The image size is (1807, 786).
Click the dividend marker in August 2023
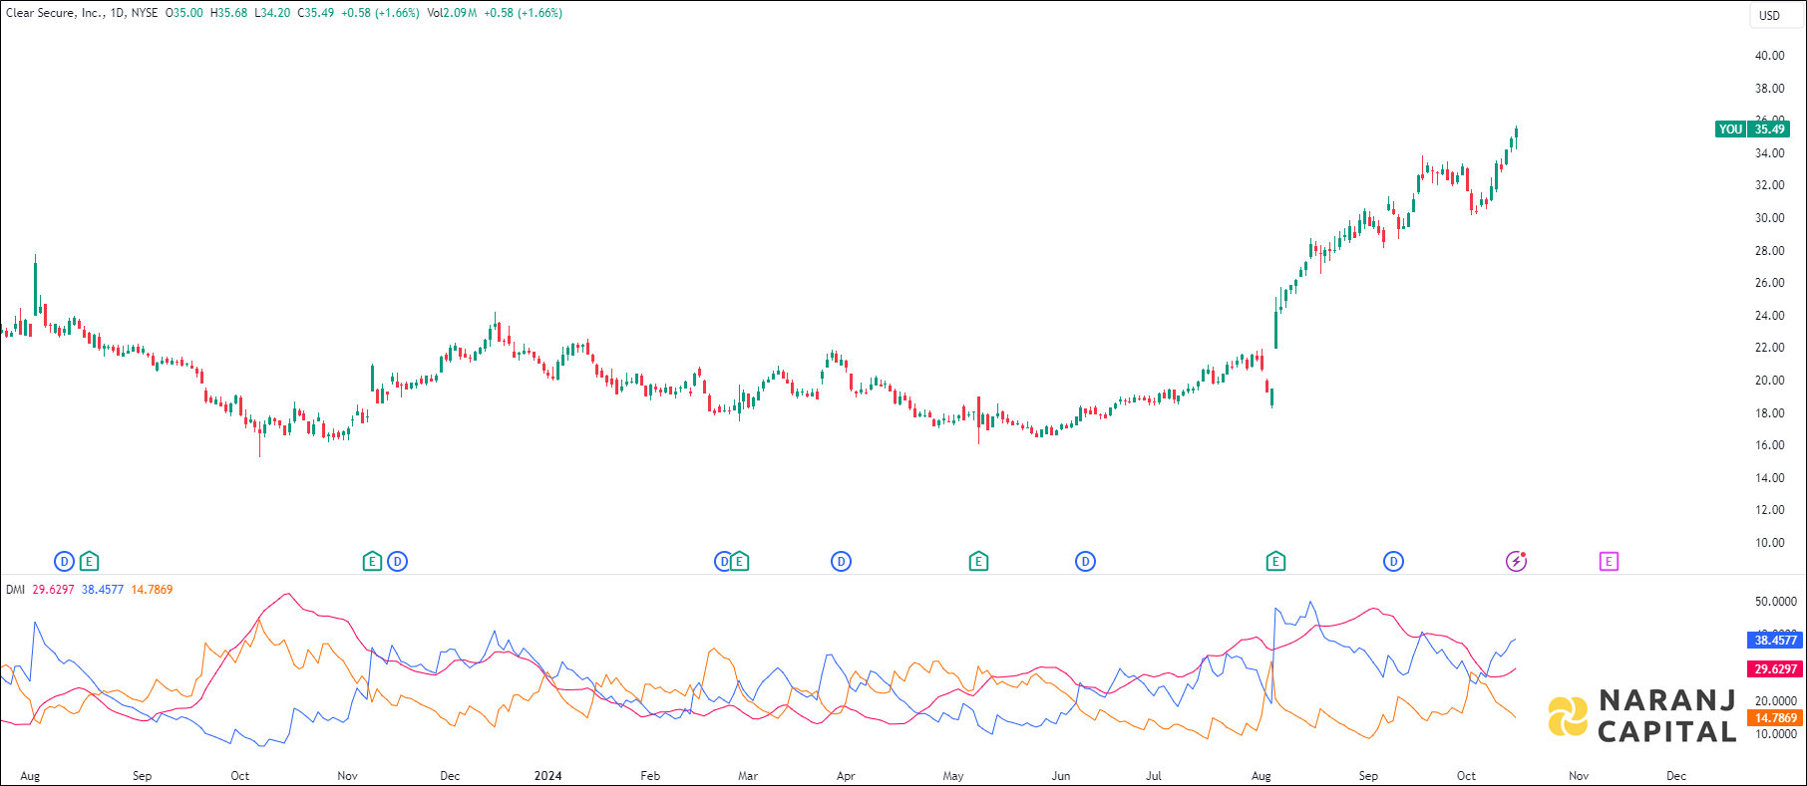pos(64,562)
